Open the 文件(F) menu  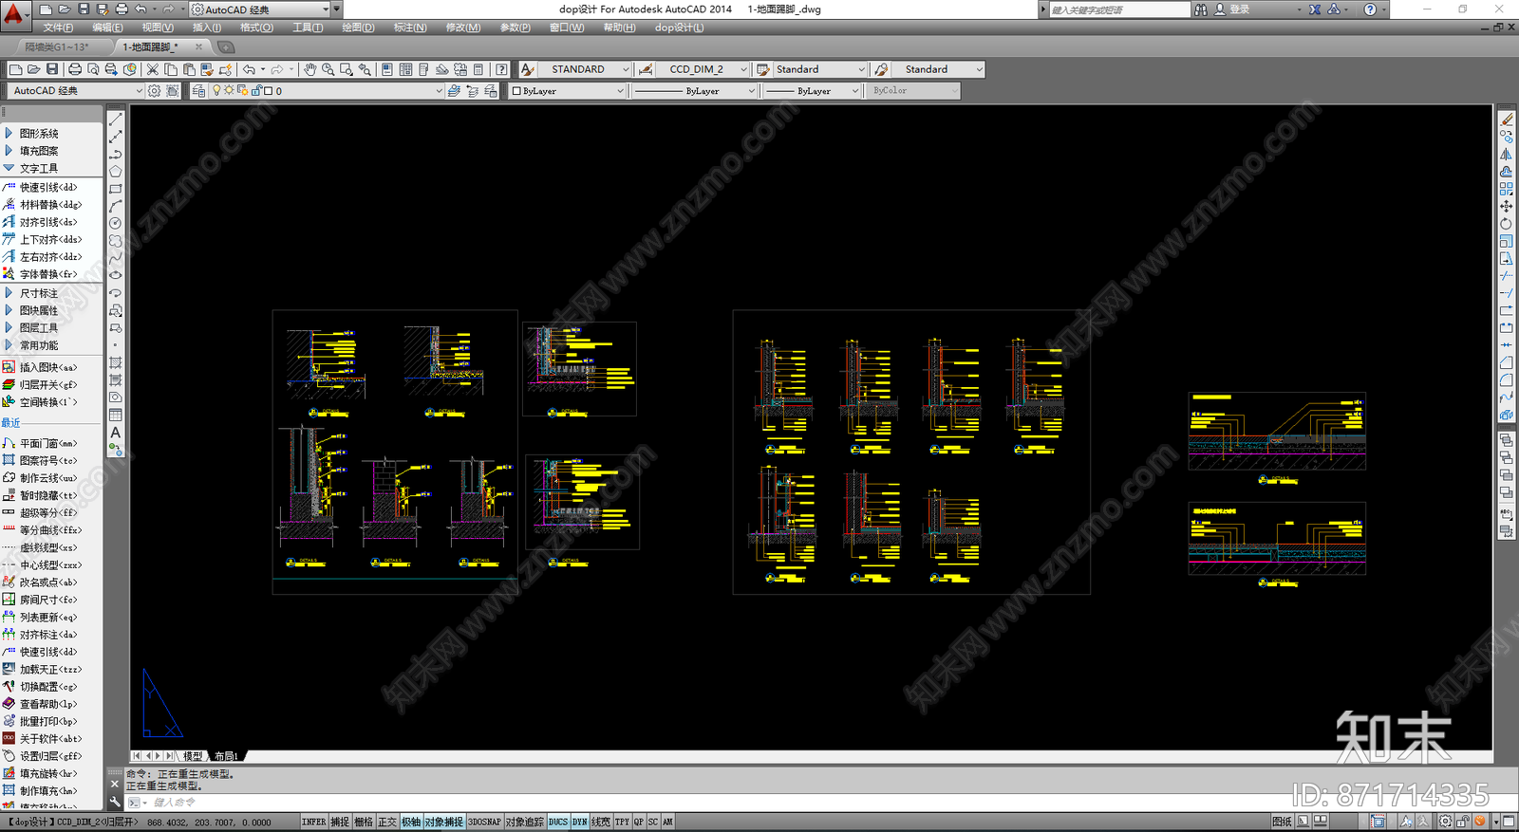coord(57,28)
